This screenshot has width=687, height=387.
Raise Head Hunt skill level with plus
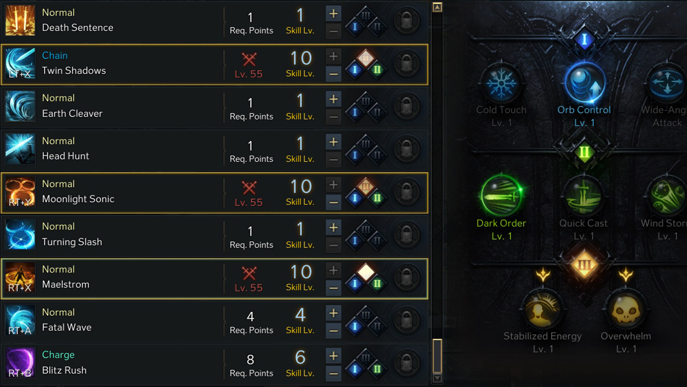pos(333,142)
